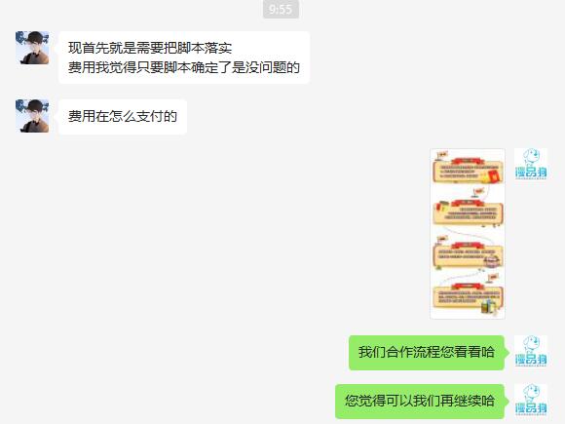Click the fourth step panel of the flowchart image
Screen dimensions: 565x424
tap(468, 297)
